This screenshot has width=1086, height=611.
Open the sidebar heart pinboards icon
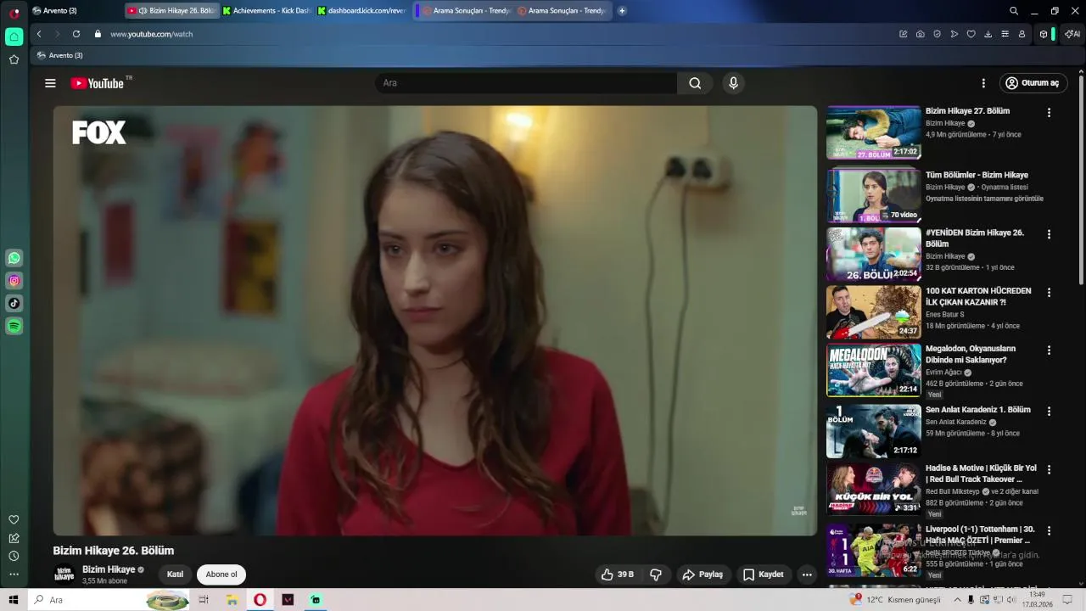coord(14,519)
